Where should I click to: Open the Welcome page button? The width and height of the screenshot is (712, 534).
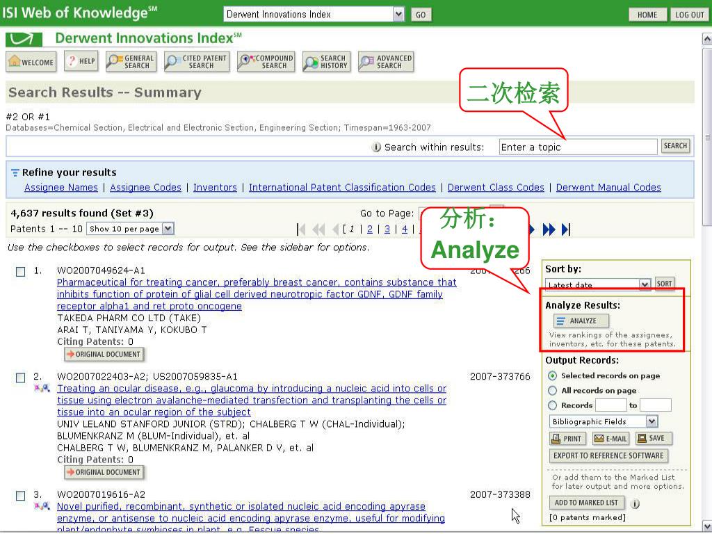(31, 62)
